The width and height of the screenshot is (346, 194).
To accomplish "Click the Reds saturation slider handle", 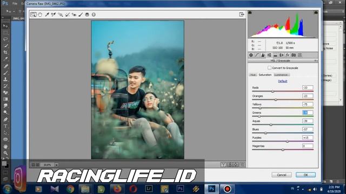I will click(272, 91).
